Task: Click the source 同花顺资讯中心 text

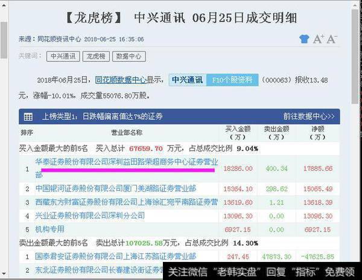Action: coord(59,39)
